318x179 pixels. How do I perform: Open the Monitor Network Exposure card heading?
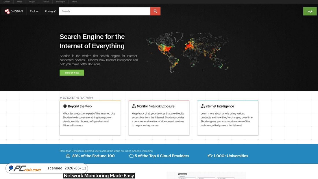point(156,106)
